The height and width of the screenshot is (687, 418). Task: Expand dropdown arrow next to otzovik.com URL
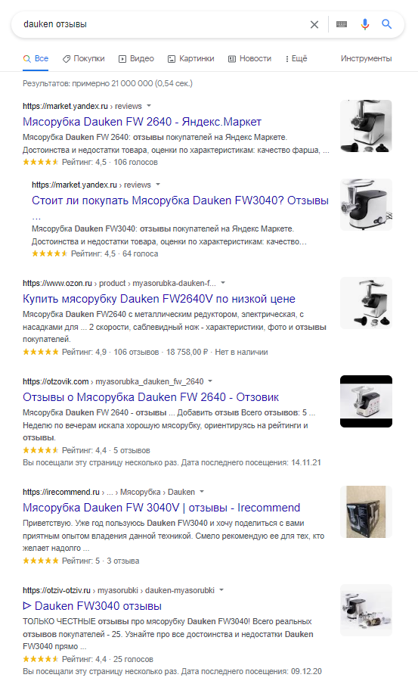coord(210,381)
